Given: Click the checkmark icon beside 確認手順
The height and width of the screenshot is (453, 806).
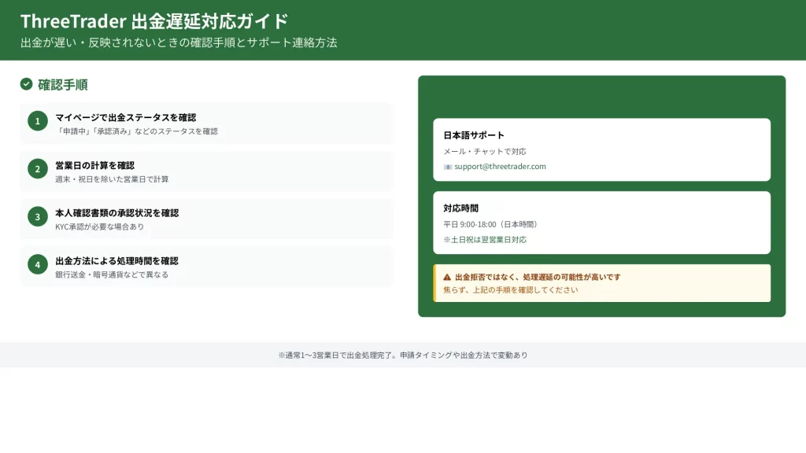Looking at the screenshot, I should 26,84.
